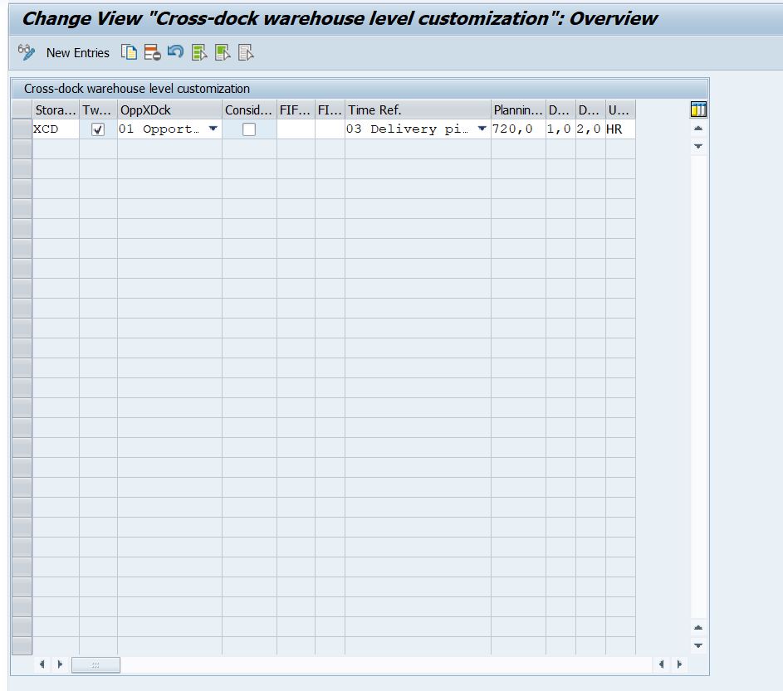The width and height of the screenshot is (783, 691).
Task: Click the Undo Change icon
Action: point(175,52)
